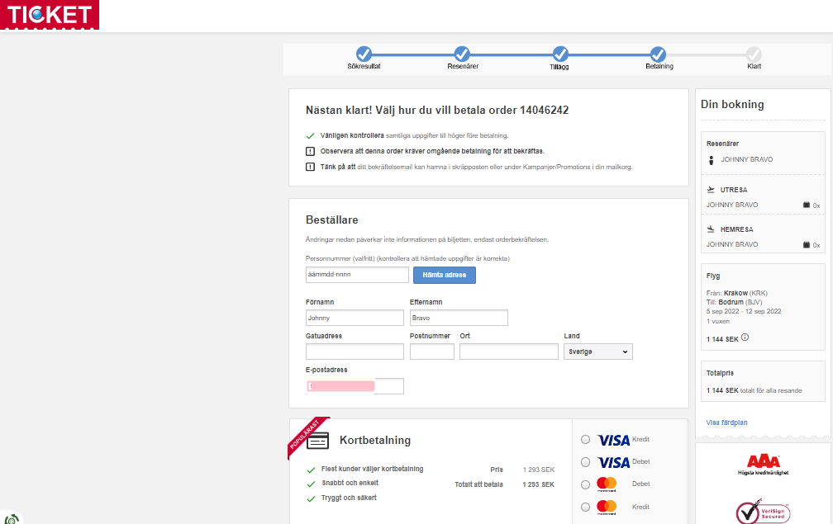Click the green check by Snabbt och enkelt
833x524 pixels.
312,484
